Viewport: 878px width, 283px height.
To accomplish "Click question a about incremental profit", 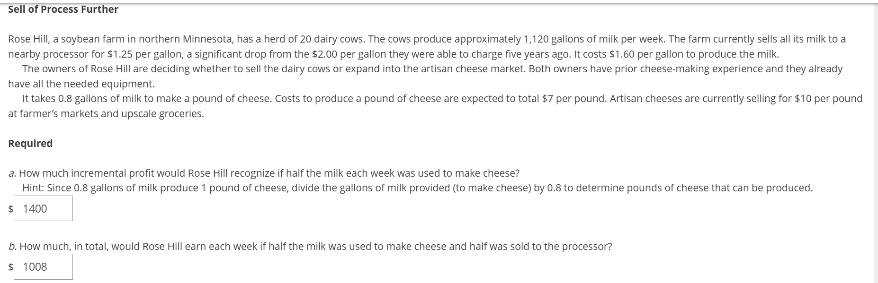I will (x=264, y=172).
